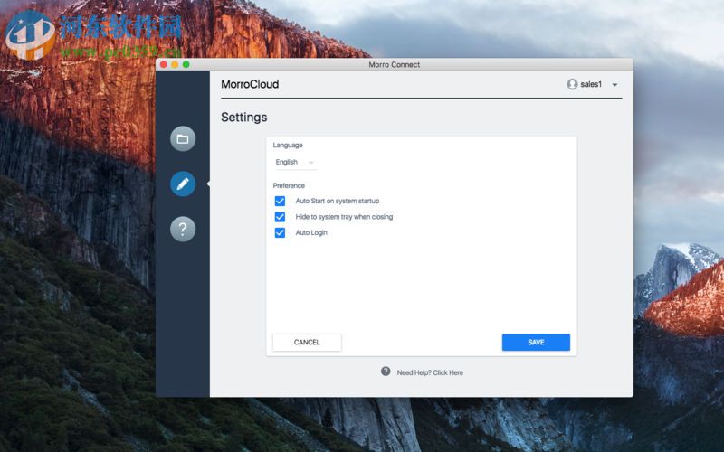Click the help icon beside Need Help
The height and width of the screenshot is (452, 724).
click(x=386, y=372)
